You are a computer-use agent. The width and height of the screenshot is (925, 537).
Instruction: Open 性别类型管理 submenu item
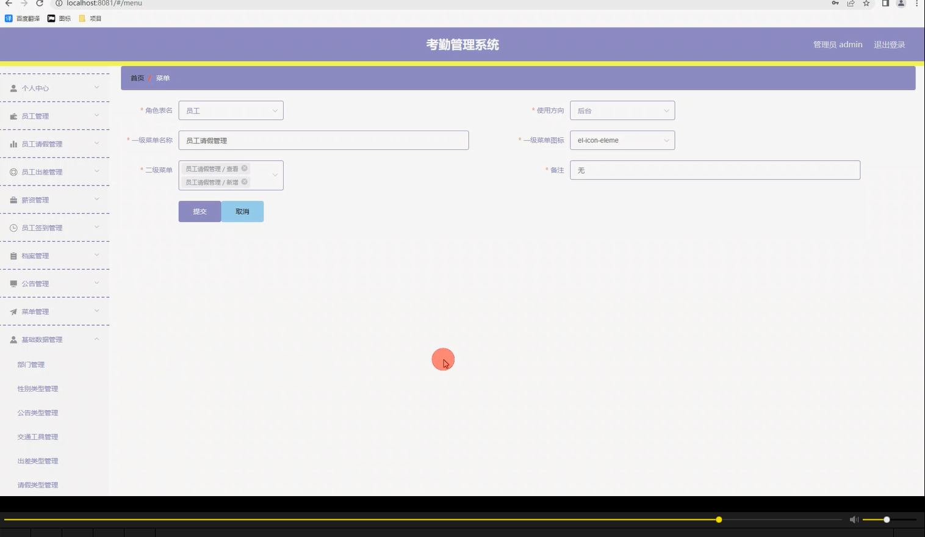pyautogui.click(x=38, y=389)
